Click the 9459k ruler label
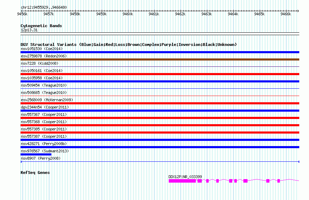 tap(101, 14)
